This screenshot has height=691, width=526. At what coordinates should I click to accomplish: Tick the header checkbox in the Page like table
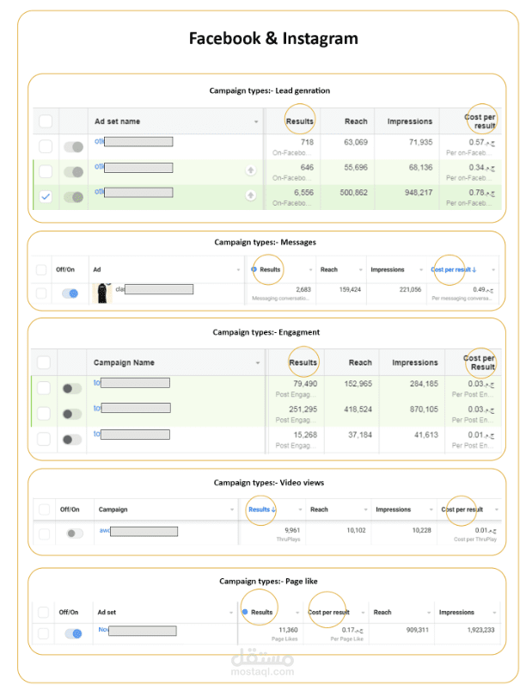[x=43, y=612]
